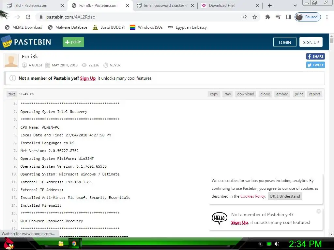Image resolution: width=334 pixels, height=250 pixels.
Task: Click the 'CPU Name: ADMIN-PC' line
Action: click(40, 127)
